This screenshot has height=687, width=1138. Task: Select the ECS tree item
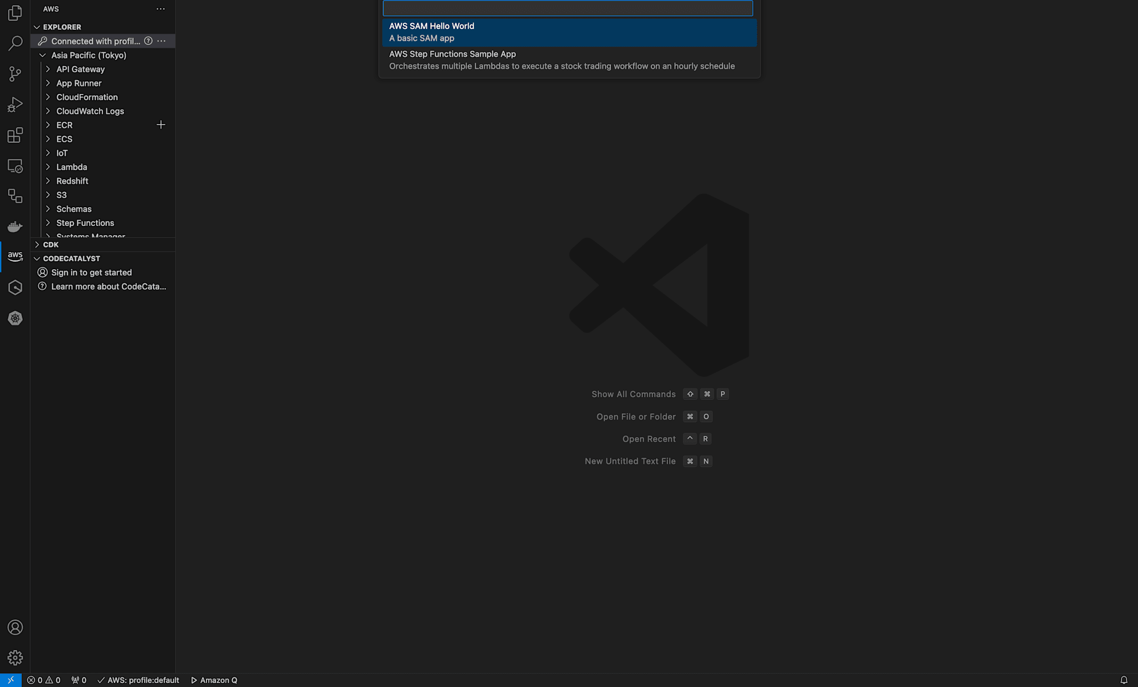point(64,139)
